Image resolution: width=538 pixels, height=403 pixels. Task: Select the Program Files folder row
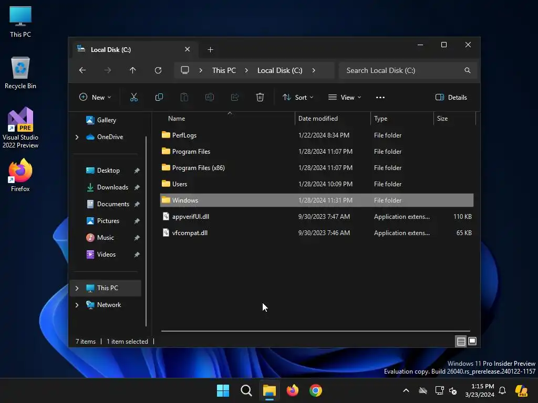[x=317, y=152]
